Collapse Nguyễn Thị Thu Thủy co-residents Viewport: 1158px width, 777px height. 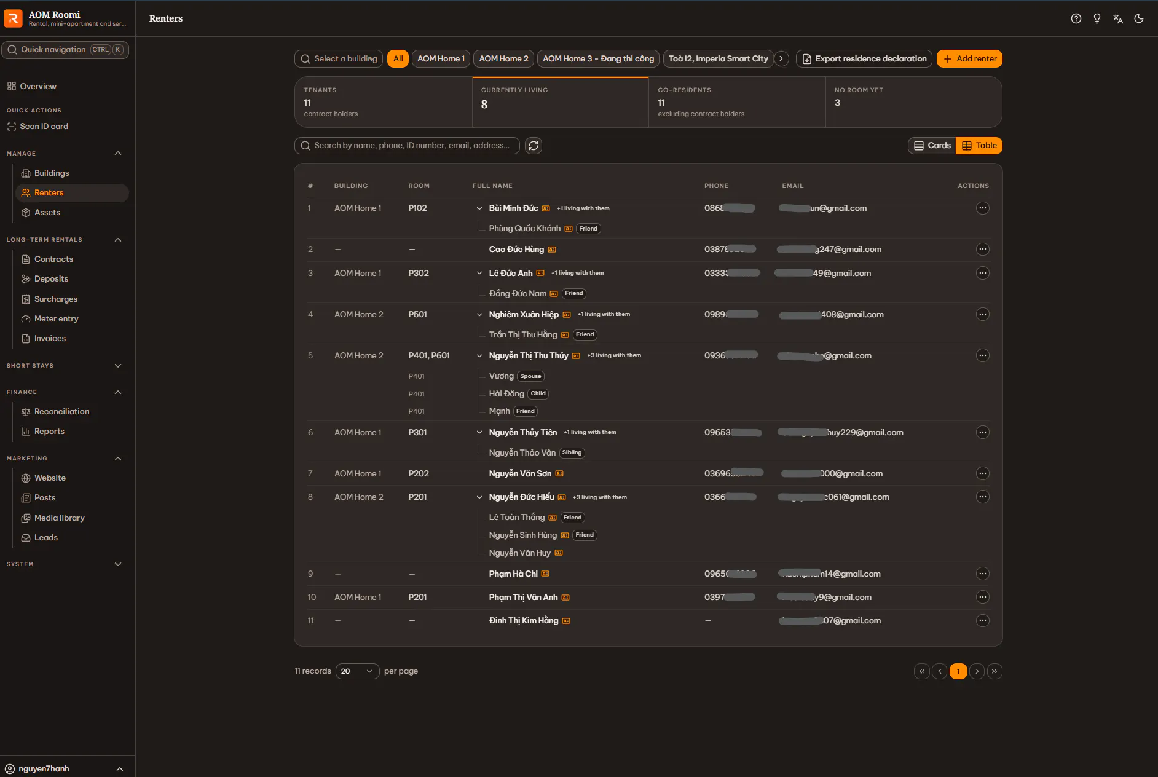pyautogui.click(x=479, y=356)
